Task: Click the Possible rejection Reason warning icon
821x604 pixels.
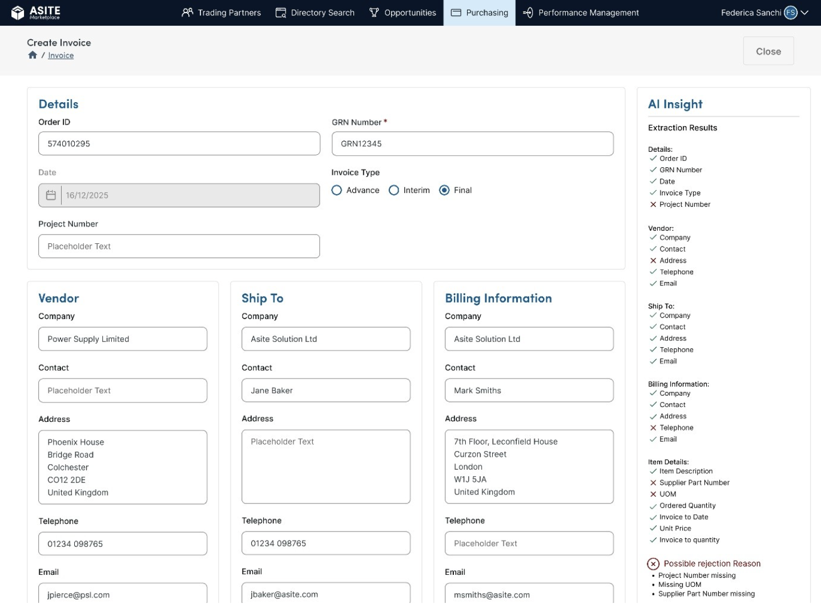Action: (x=653, y=564)
